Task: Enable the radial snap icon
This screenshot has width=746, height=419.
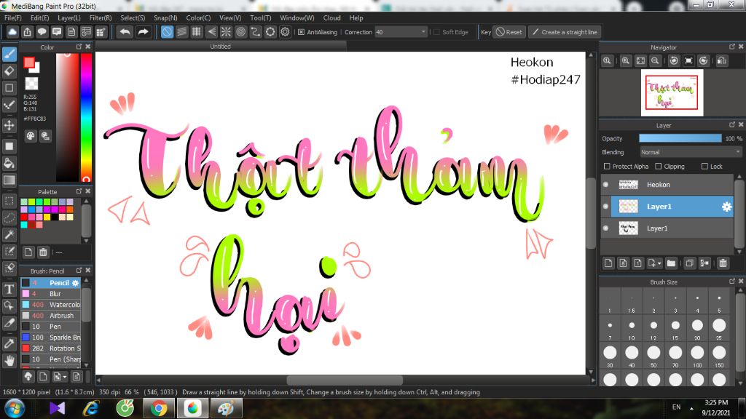Action: (226, 32)
